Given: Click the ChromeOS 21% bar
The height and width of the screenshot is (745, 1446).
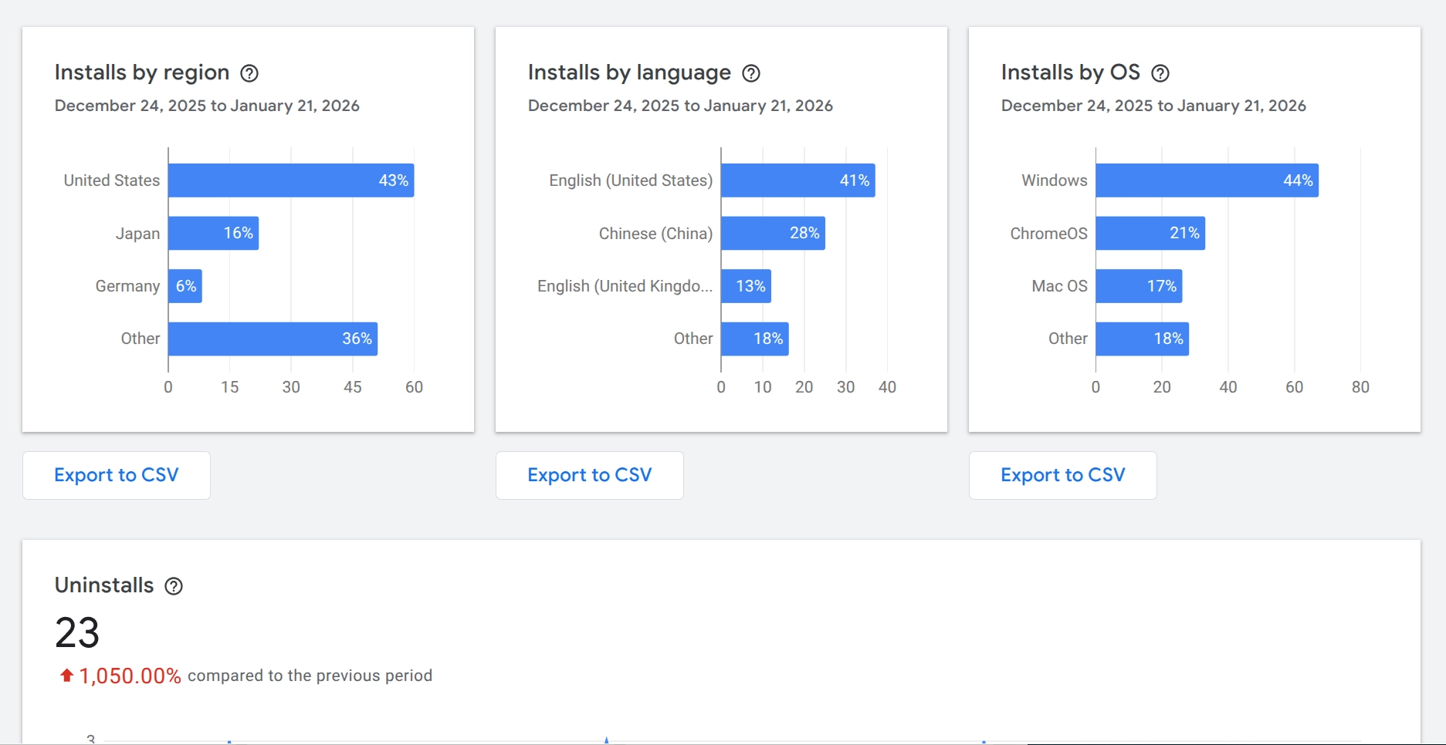Looking at the screenshot, I should coord(1149,233).
